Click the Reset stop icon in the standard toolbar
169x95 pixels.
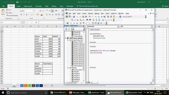(101, 17)
